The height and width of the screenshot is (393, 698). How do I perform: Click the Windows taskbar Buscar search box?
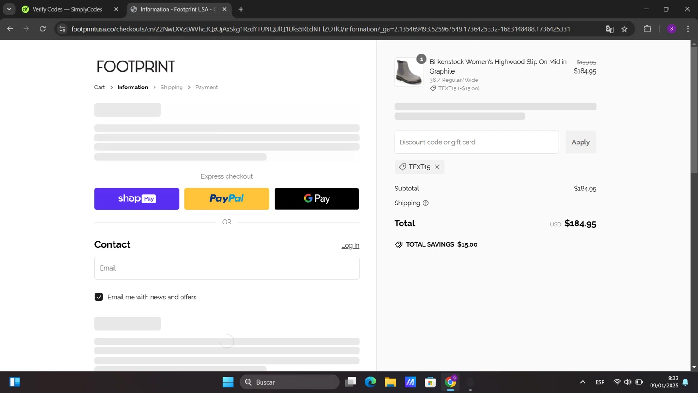coord(289,382)
